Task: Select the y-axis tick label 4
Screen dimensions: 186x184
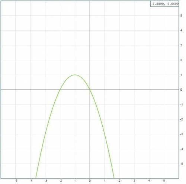Action: [x=181, y=30]
